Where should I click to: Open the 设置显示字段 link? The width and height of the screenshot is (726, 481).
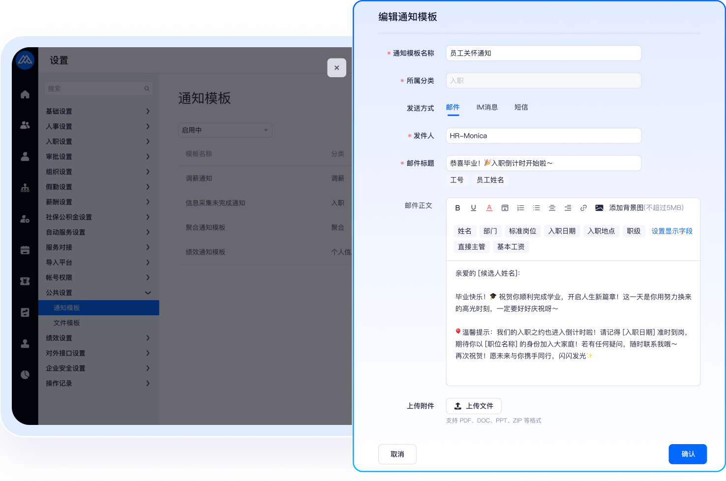point(671,231)
